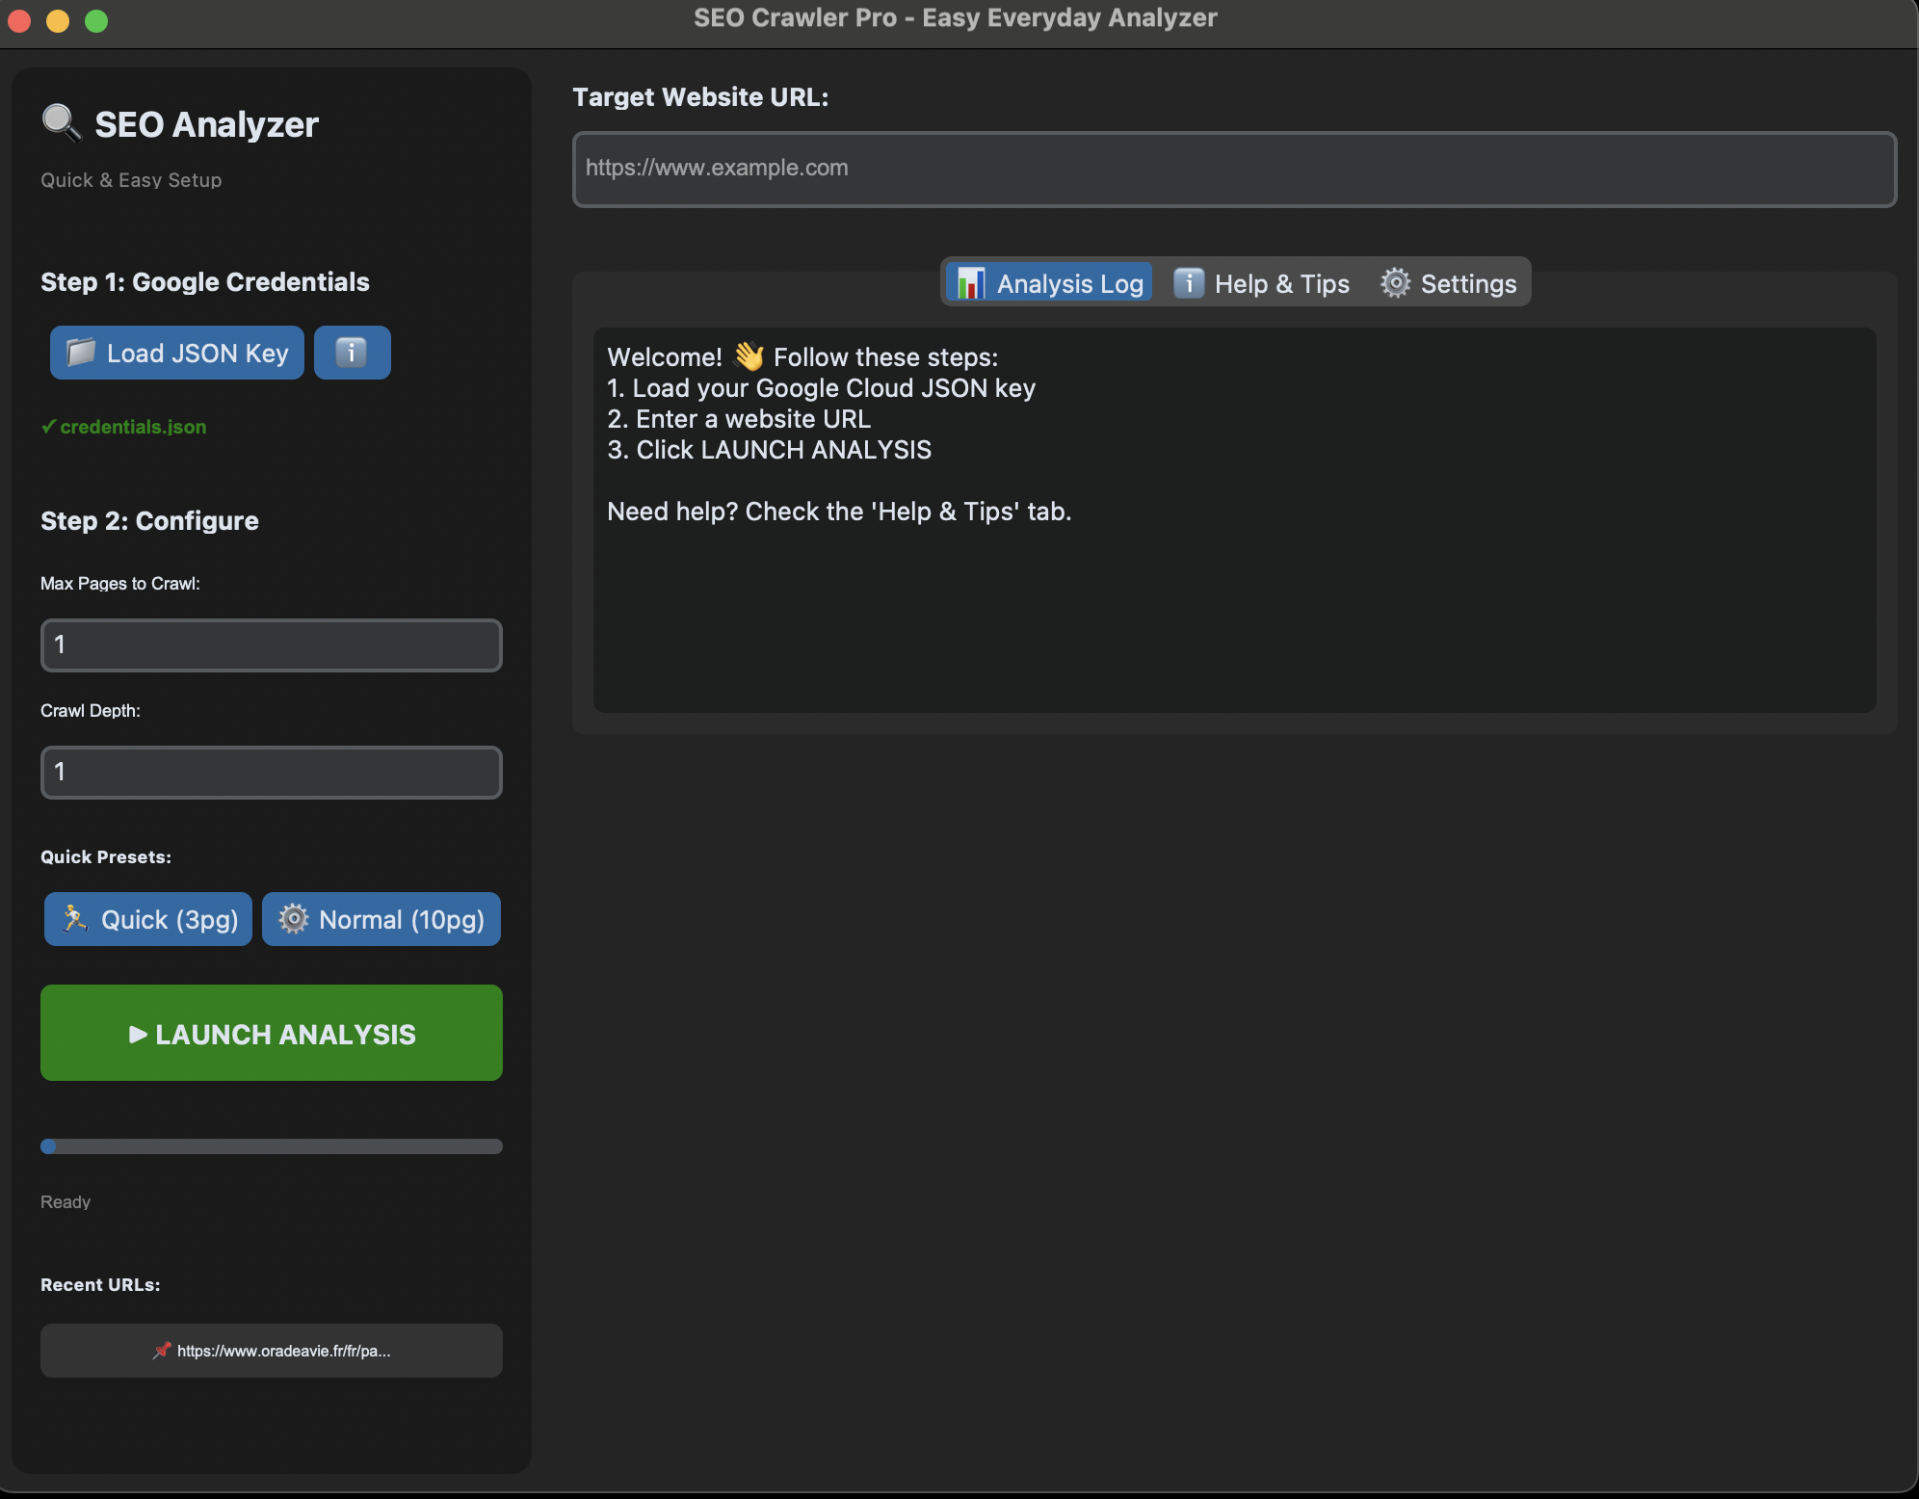The width and height of the screenshot is (1919, 1499).
Task: Open recent URL oradeavie.fr entry
Action: click(x=271, y=1351)
